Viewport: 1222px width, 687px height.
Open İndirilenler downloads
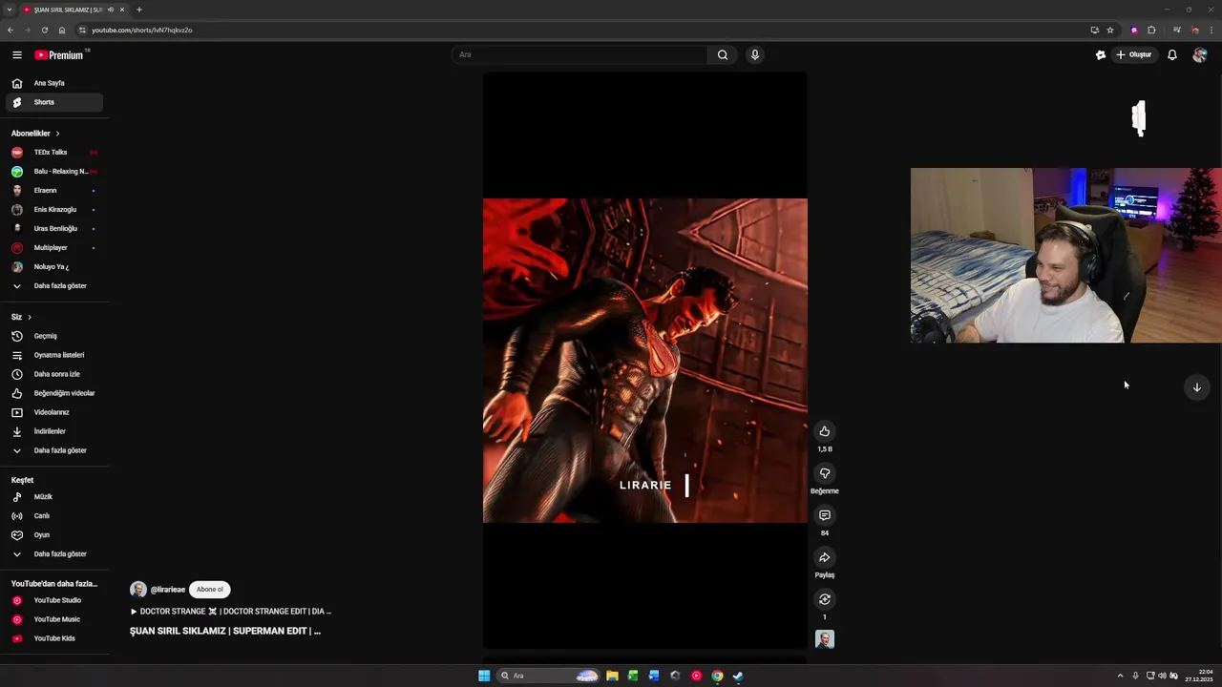(54, 431)
